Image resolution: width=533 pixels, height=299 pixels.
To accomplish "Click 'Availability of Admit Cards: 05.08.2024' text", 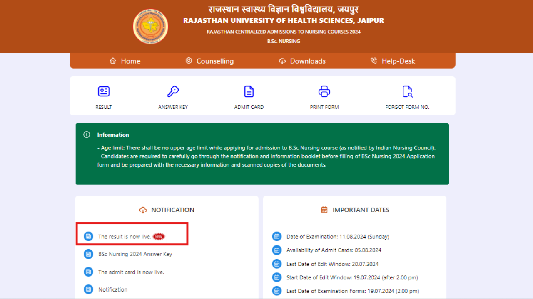I will click(x=334, y=250).
